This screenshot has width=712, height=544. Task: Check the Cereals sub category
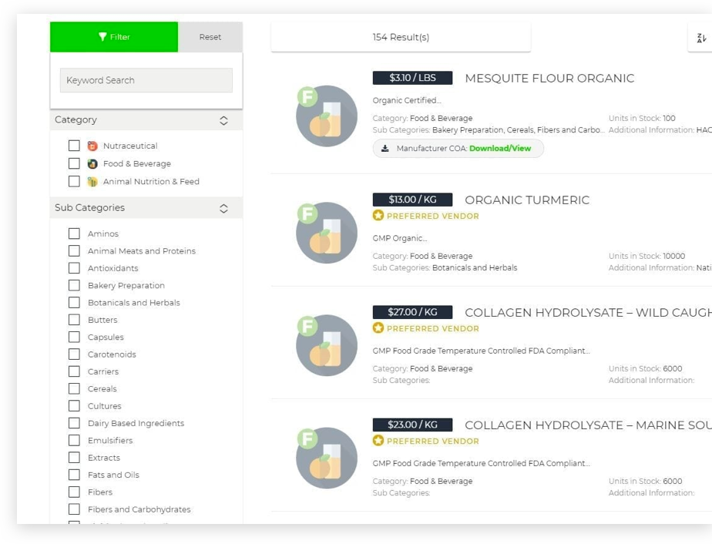[74, 388]
